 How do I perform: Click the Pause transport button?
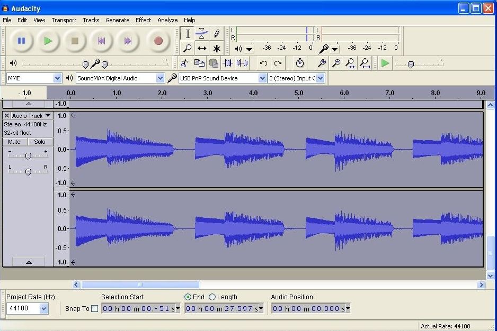click(21, 41)
